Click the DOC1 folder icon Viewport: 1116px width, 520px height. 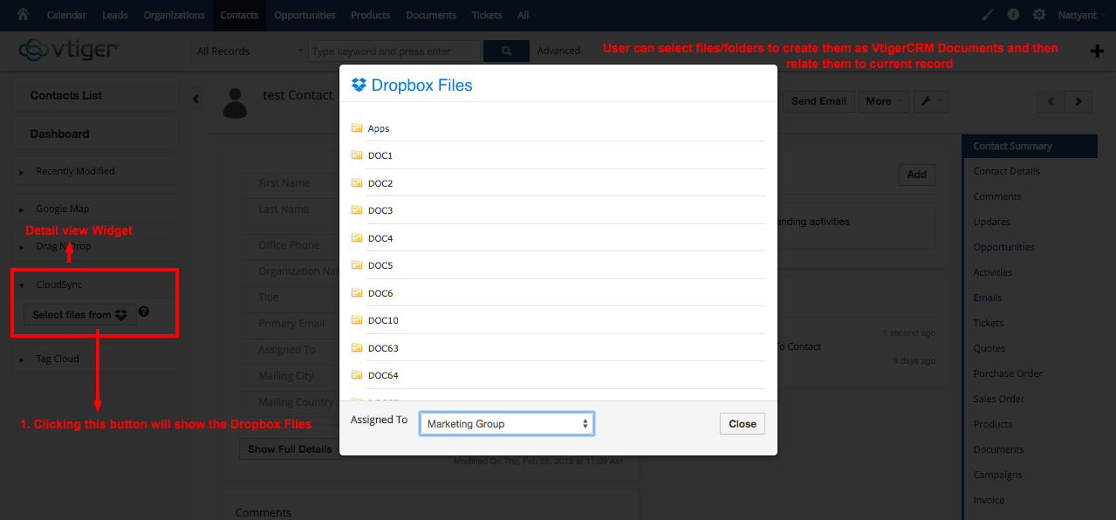point(357,154)
